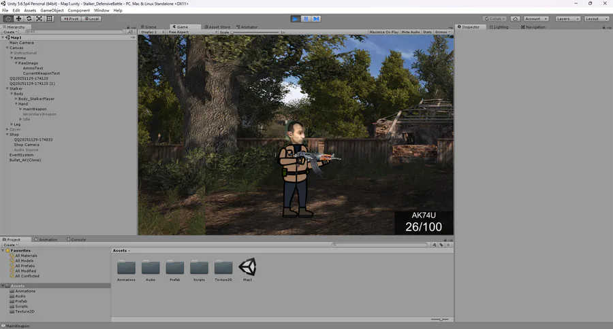
Task: Select the Hand tool in the toolbar
Action: (x=7, y=19)
